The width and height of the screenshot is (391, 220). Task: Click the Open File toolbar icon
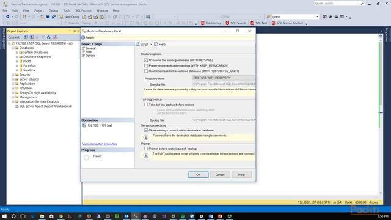(42, 16)
